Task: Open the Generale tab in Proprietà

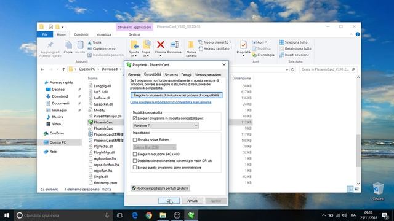Action: 134,75
